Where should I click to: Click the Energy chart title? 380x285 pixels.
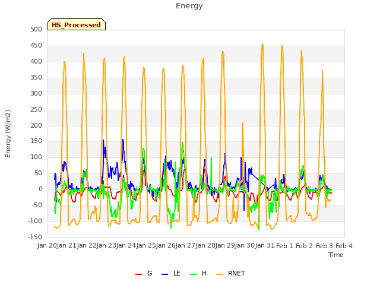click(189, 6)
